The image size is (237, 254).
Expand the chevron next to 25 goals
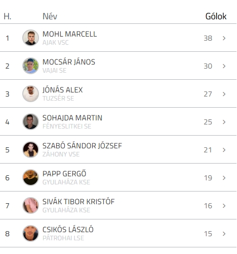[224, 122]
